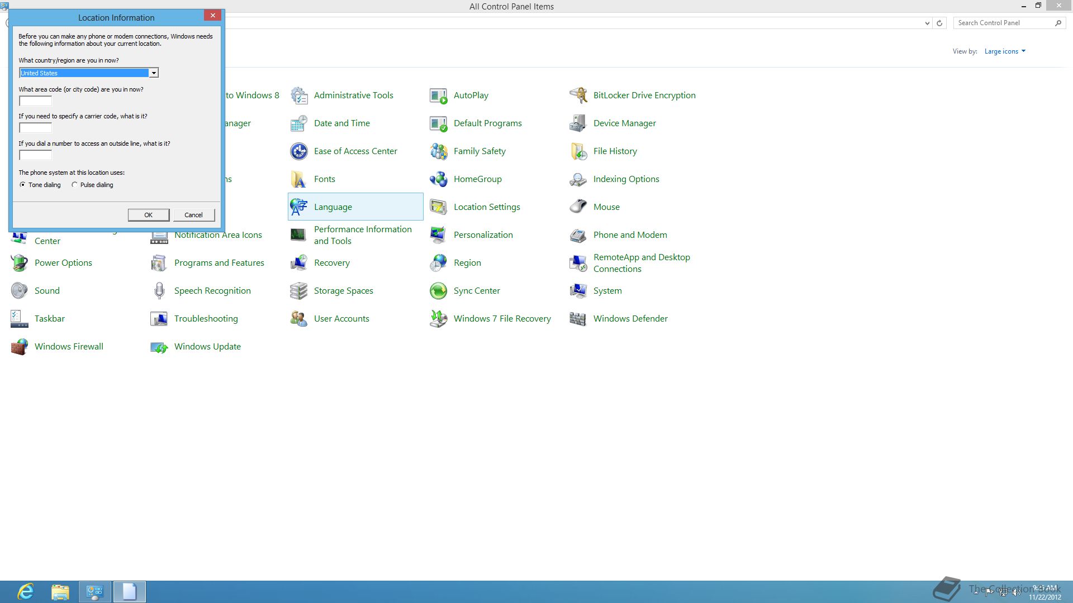Open the Windows Defender icon

(x=578, y=319)
